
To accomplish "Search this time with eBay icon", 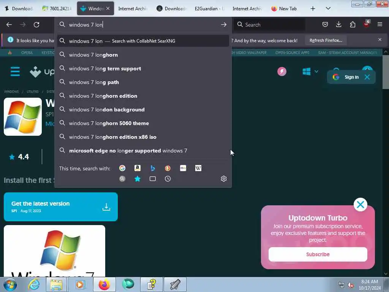I will click(183, 168).
